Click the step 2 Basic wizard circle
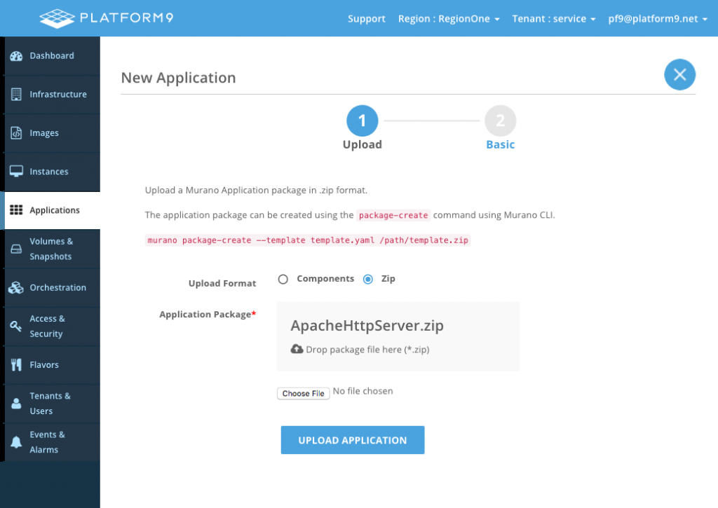 (x=500, y=121)
